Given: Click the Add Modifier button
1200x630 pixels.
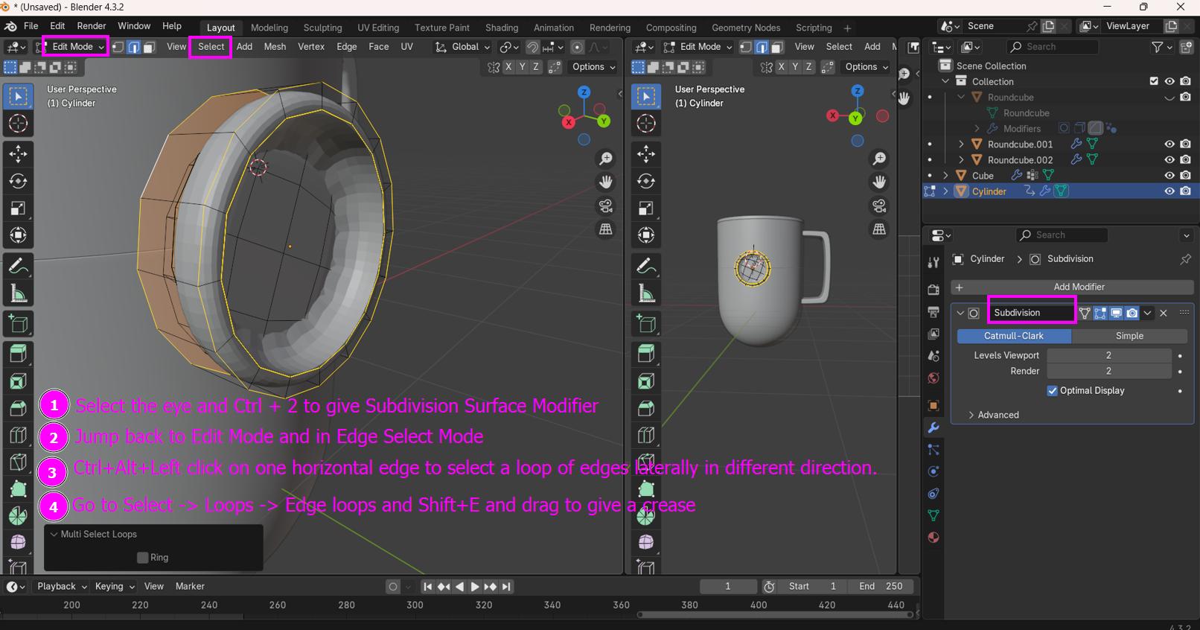Looking at the screenshot, I should click(x=1073, y=287).
